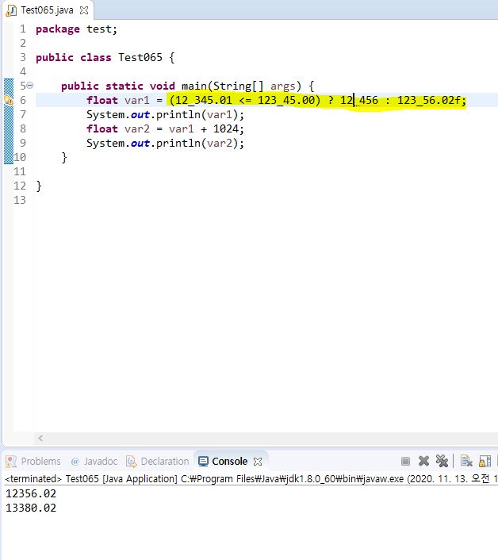Viewport: 498px width, 560px height.
Task: Click 'args' parameter on line 5
Action: point(283,86)
